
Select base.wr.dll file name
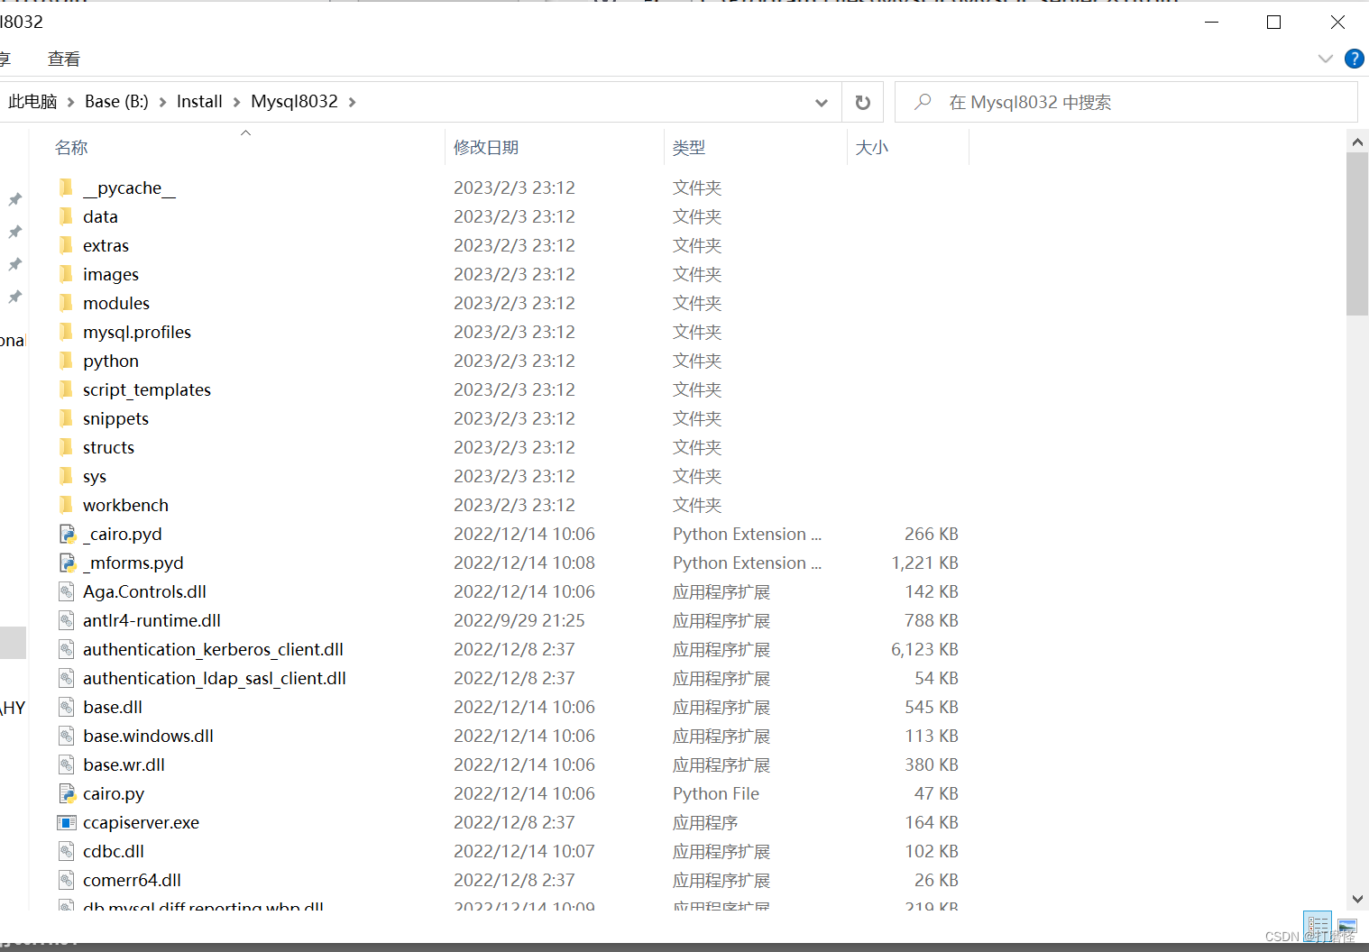[124, 764]
